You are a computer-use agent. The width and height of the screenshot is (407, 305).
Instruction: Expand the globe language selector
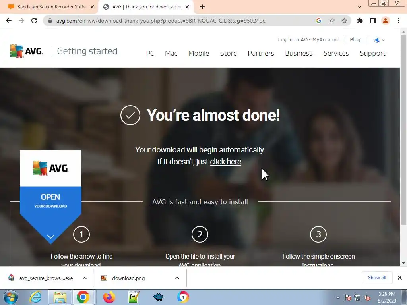pyautogui.click(x=379, y=40)
